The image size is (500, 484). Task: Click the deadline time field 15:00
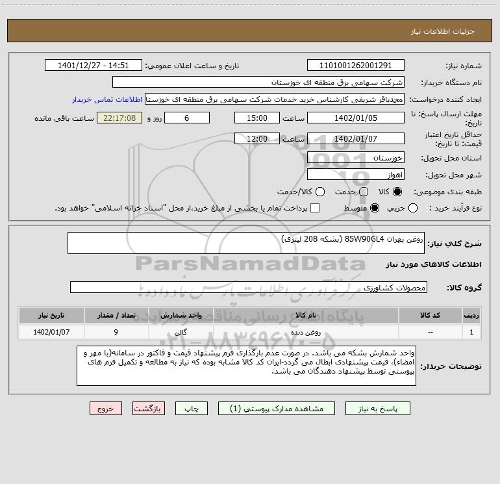[257, 118]
